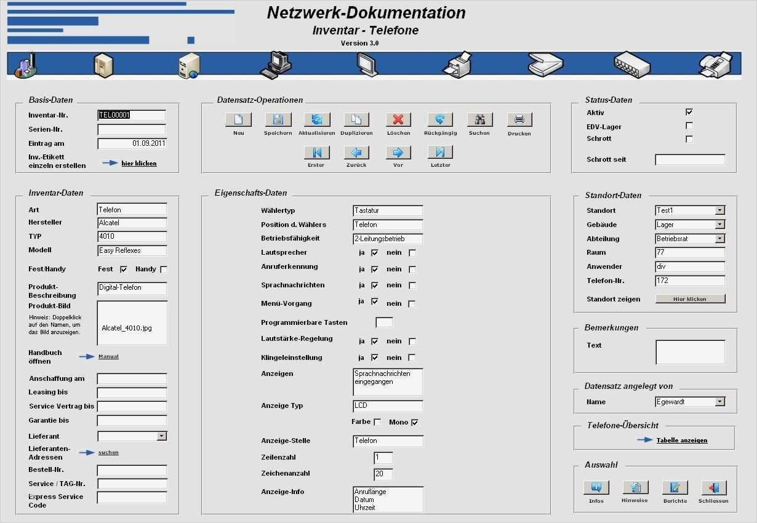This screenshot has width=757, height=523.
Task: Click the Inventar-Nr. field TEL00001
Action: [x=132, y=115]
